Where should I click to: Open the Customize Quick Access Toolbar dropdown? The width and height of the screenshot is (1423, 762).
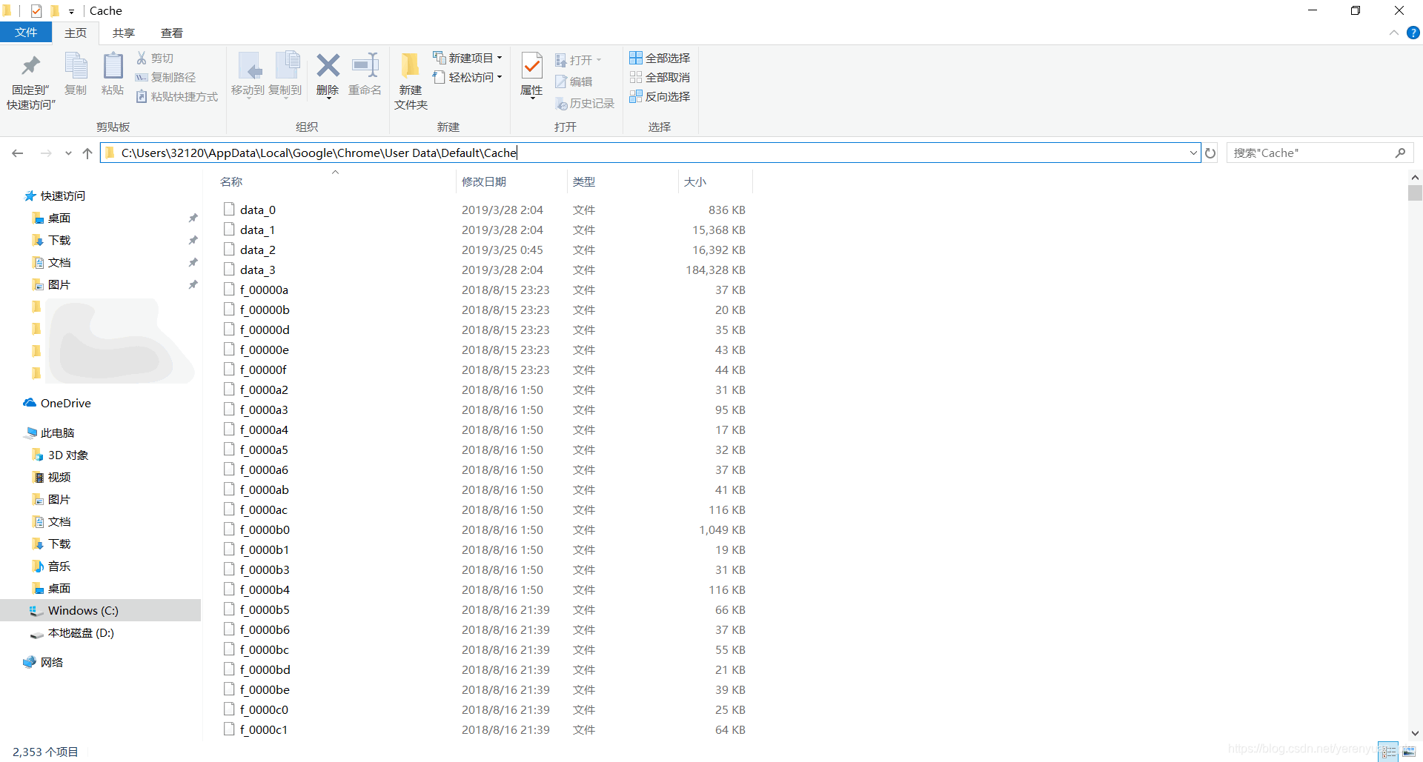[71, 11]
